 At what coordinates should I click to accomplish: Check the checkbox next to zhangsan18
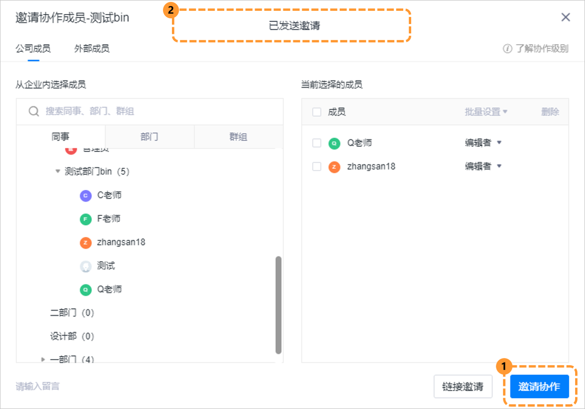coord(315,167)
